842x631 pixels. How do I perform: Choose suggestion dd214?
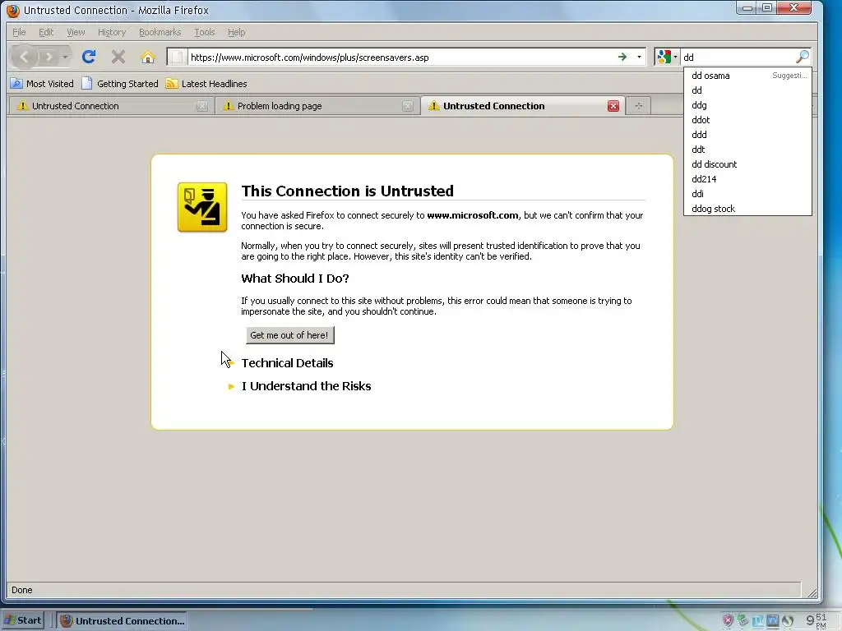tap(747, 179)
